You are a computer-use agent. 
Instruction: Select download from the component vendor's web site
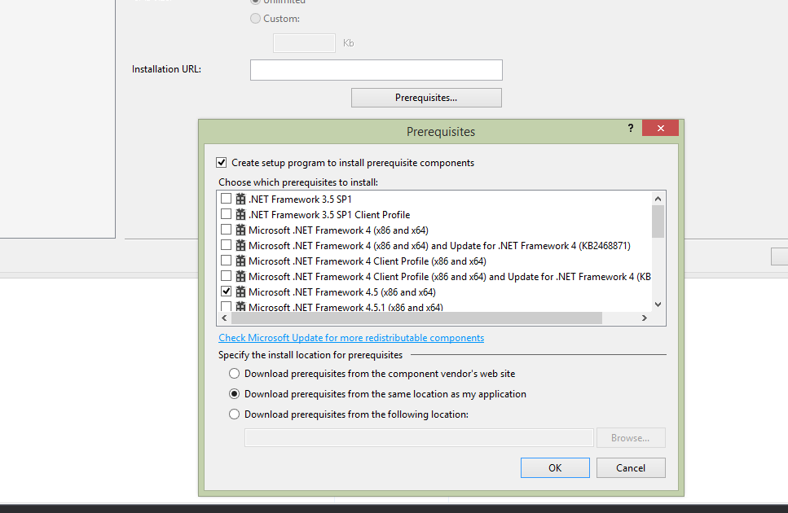234,373
